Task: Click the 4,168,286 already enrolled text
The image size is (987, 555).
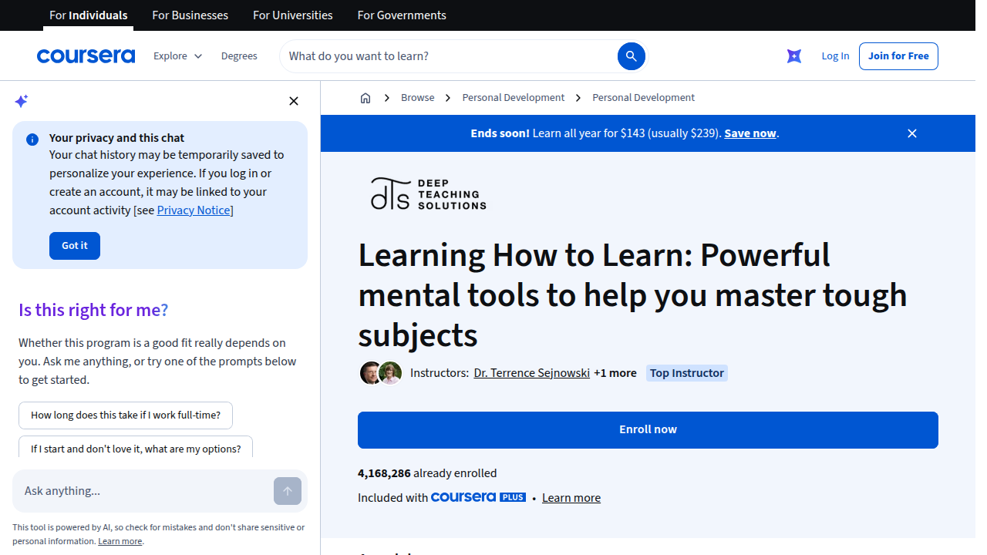Action: pyautogui.click(x=427, y=473)
